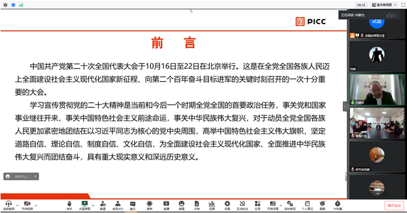Viewport: 407px width, 213px height.
Task: Select the wooden door avatar tile
Action: (377, 156)
